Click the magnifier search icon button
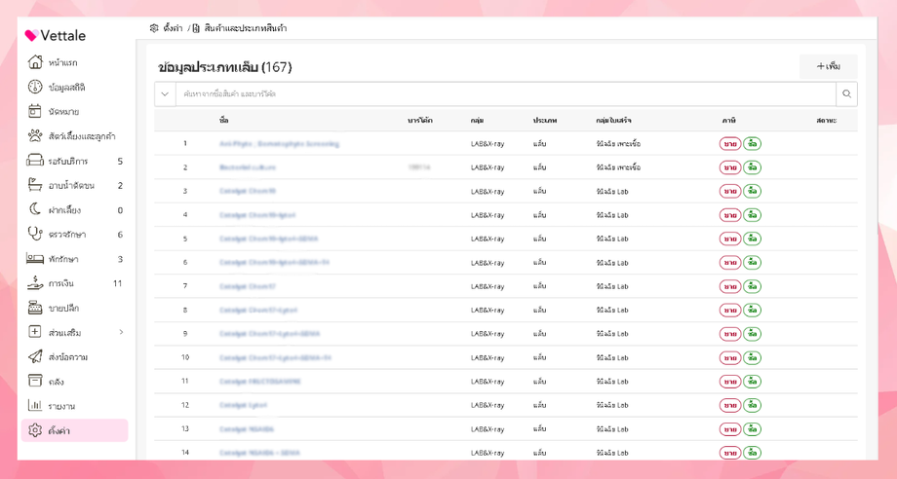Viewport: 897px width, 479px height. 846,94
